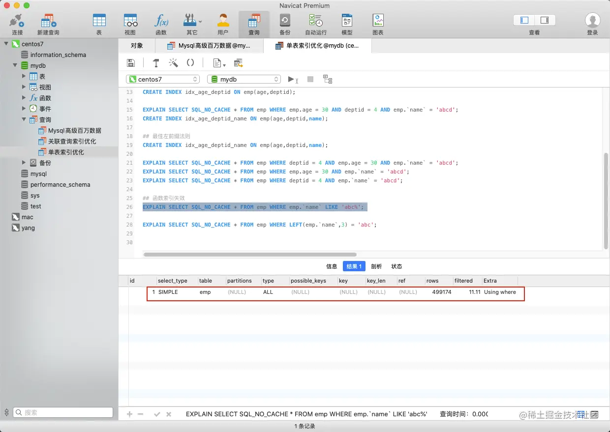
Task: Select information_schema database in sidebar
Action: [58, 55]
